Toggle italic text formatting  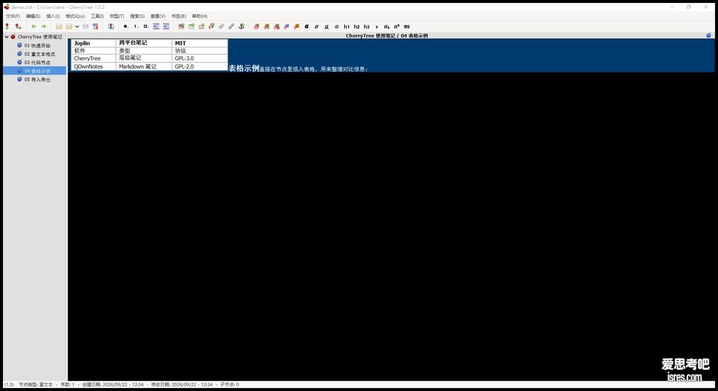pyautogui.click(x=317, y=26)
